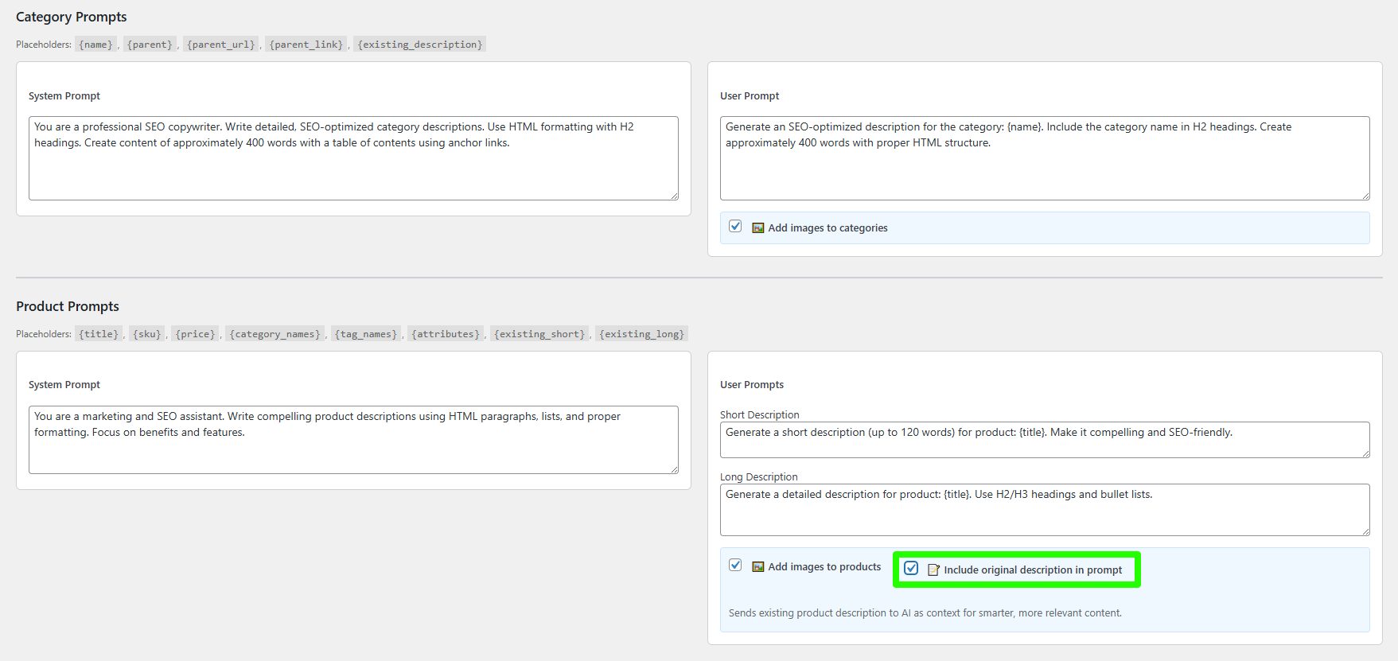This screenshot has width=1398, height=661.
Task: Click the {existing_long} placeholder tag
Action: [641, 334]
